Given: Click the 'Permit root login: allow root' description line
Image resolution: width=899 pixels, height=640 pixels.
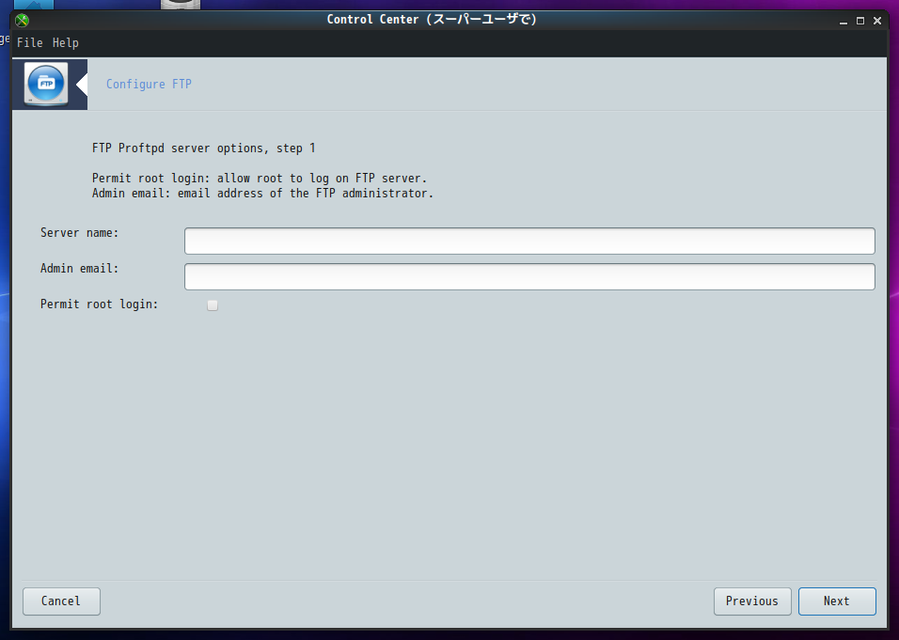Looking at the screenshot, I should [x=260, y=179].
